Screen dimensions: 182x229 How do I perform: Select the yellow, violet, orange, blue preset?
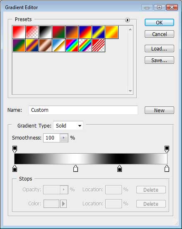[x=32, y=45]
